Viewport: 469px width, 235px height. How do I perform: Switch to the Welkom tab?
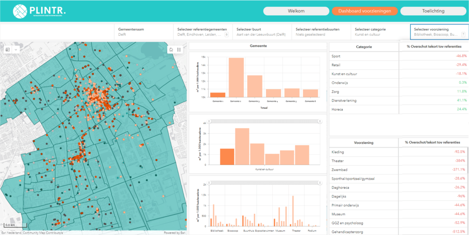(x=296, y=11)
